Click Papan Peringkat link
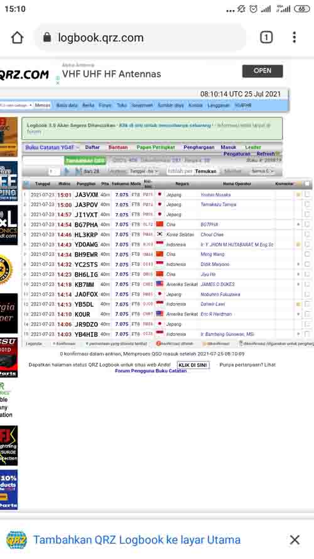The image size is (314, 559). [x=156, y=147]
